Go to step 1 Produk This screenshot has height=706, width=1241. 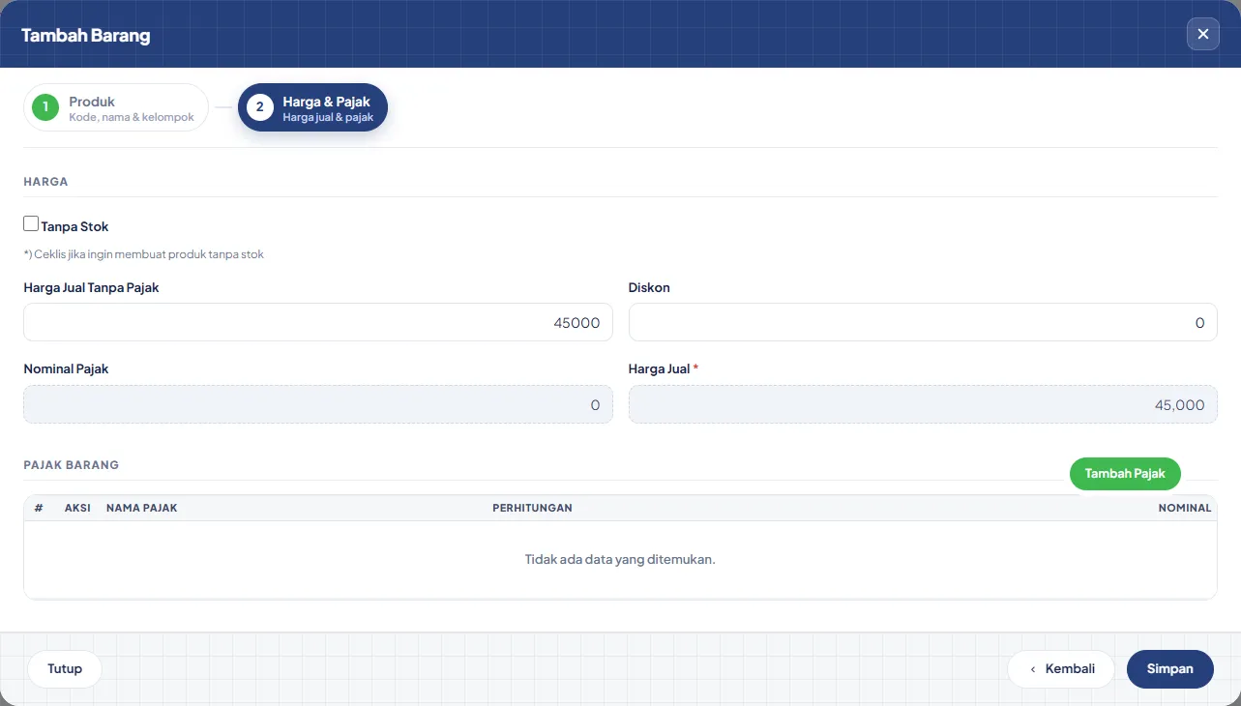click(116, 107)
